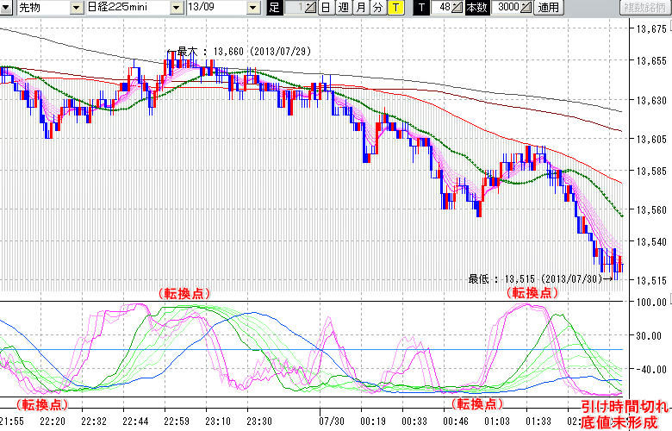672x431 pixels.
Task: Click the 07/30 date marker on time axis
Action: 330,422
